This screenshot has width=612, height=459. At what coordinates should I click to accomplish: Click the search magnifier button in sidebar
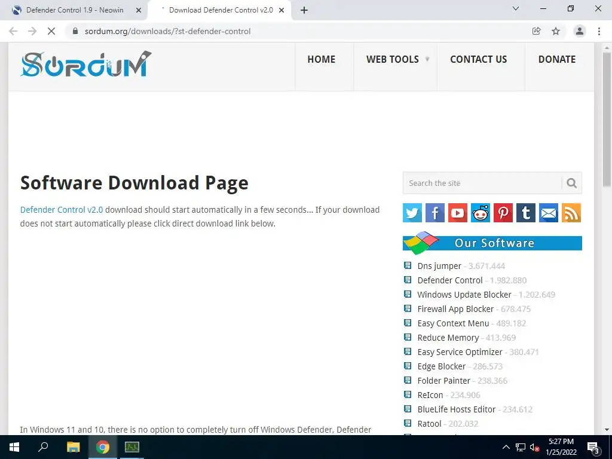click(x=572, y=183)
